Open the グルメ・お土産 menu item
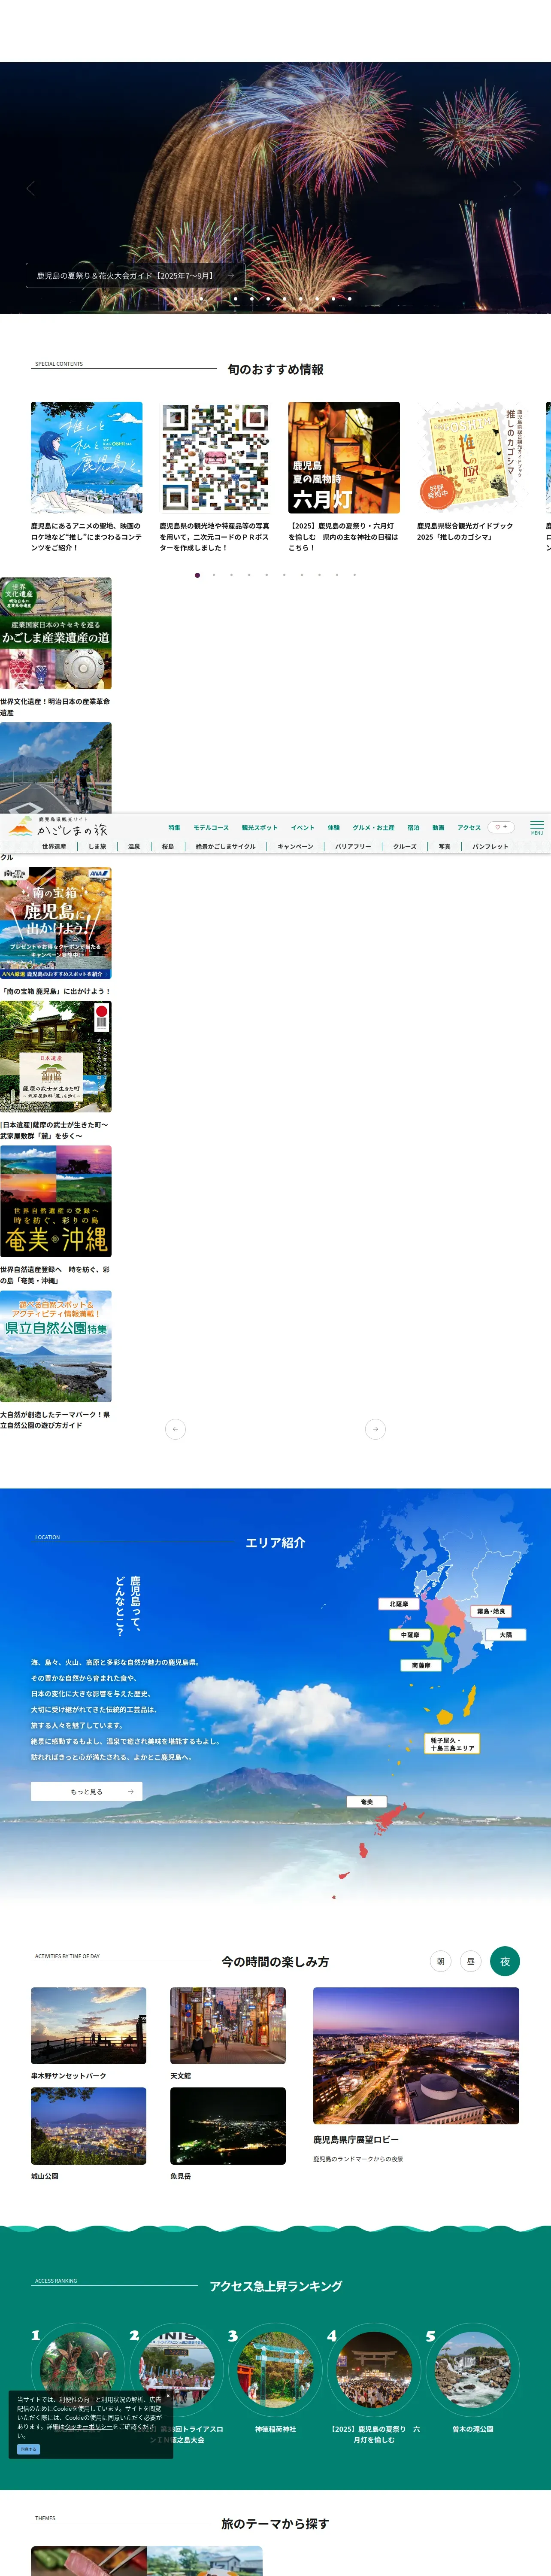Screen dimensions: 551x2576 [x=374, y=828]
